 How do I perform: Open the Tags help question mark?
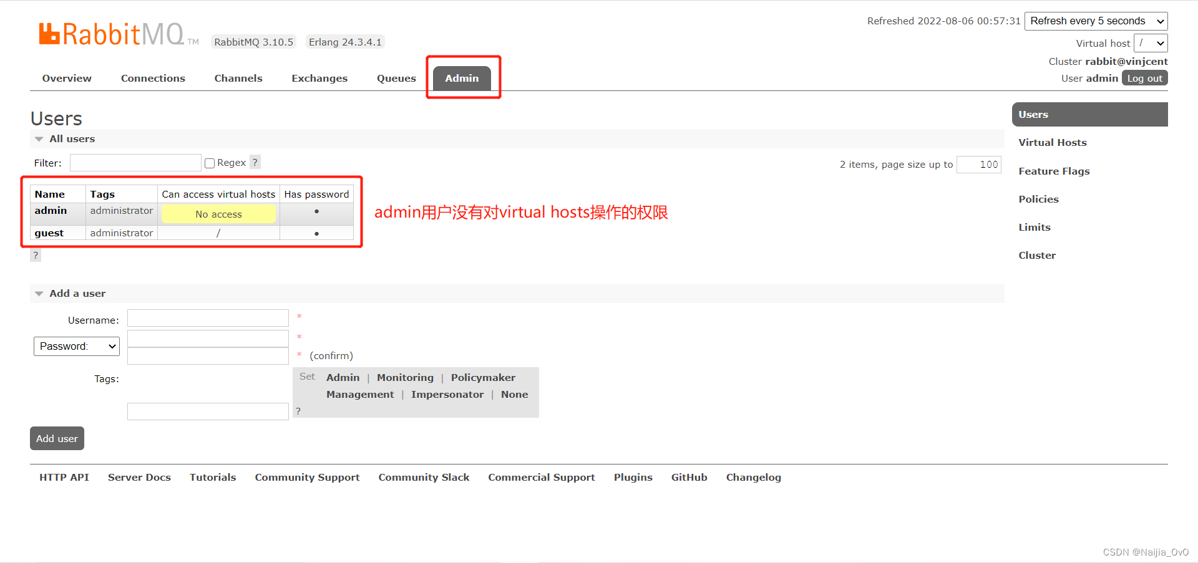(x=298, y=411)
